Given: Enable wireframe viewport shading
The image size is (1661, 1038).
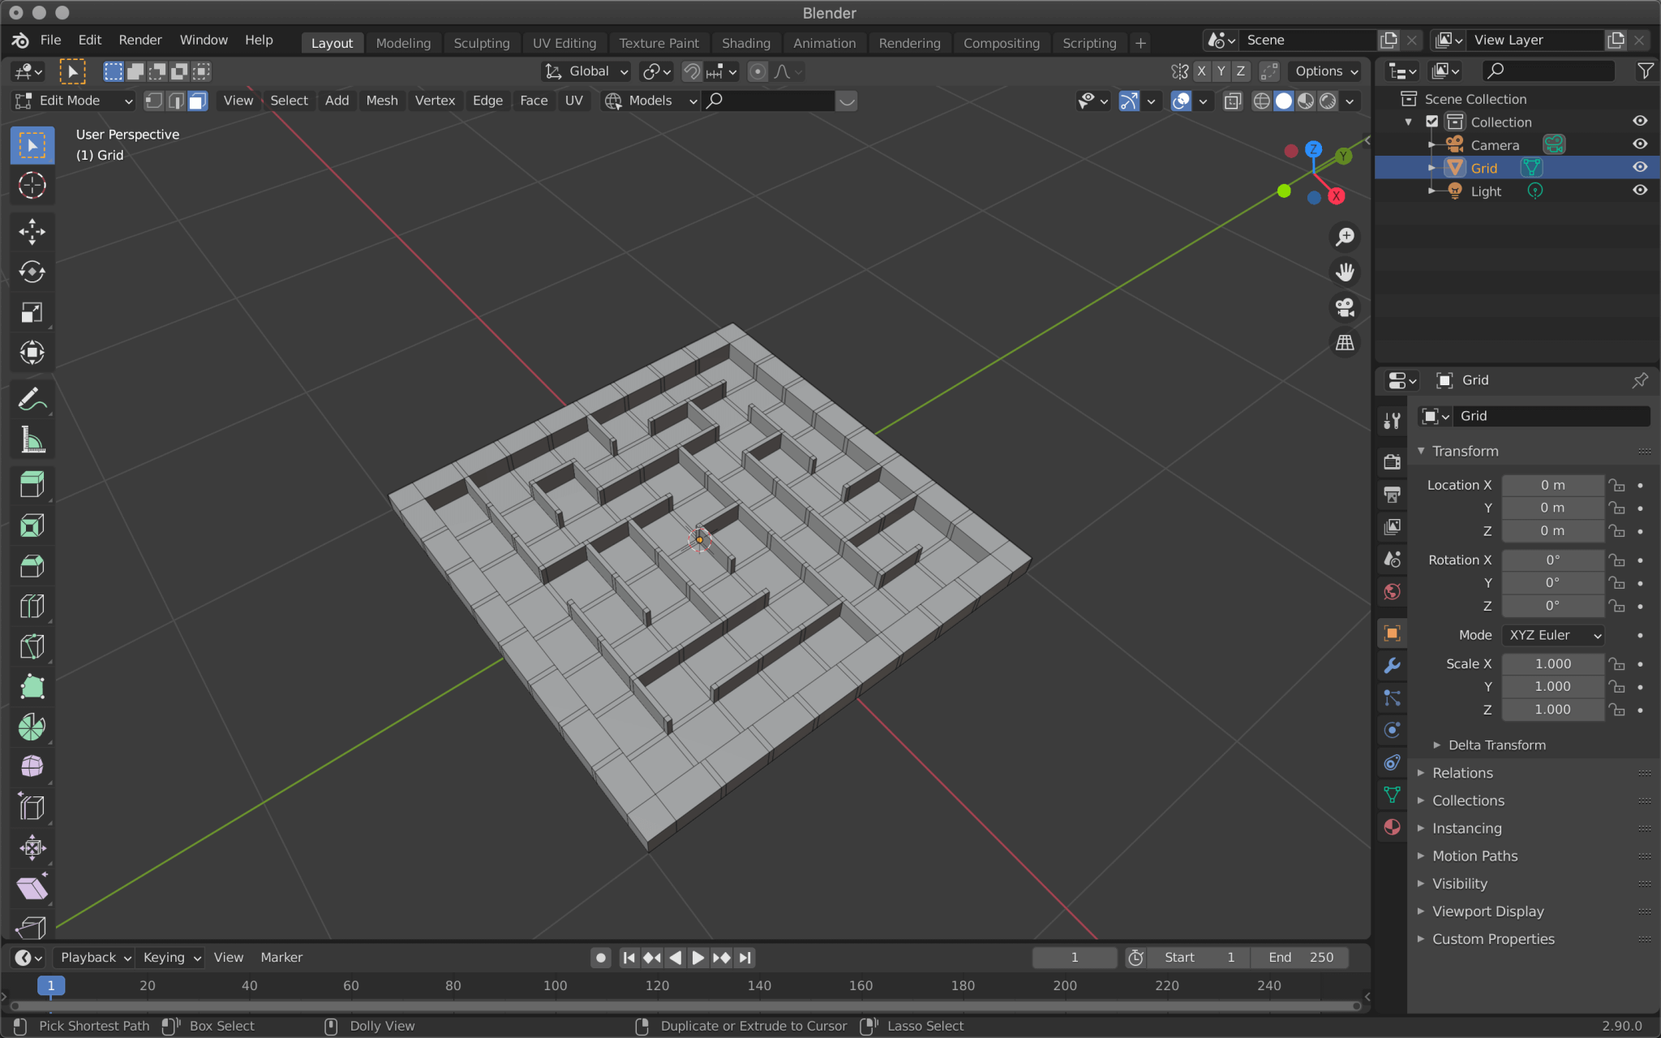Looking at the screenshot, I should (x=1263, y=101).
